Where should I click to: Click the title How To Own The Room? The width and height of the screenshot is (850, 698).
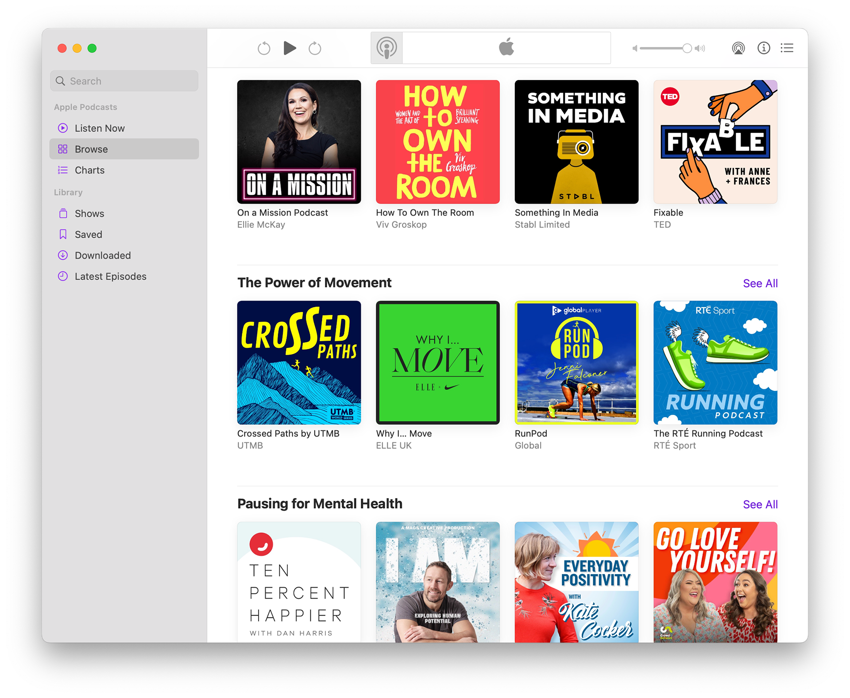pos(425,212)
